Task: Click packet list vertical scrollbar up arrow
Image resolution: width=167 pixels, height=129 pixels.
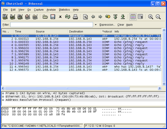Action: coord(164,30)
